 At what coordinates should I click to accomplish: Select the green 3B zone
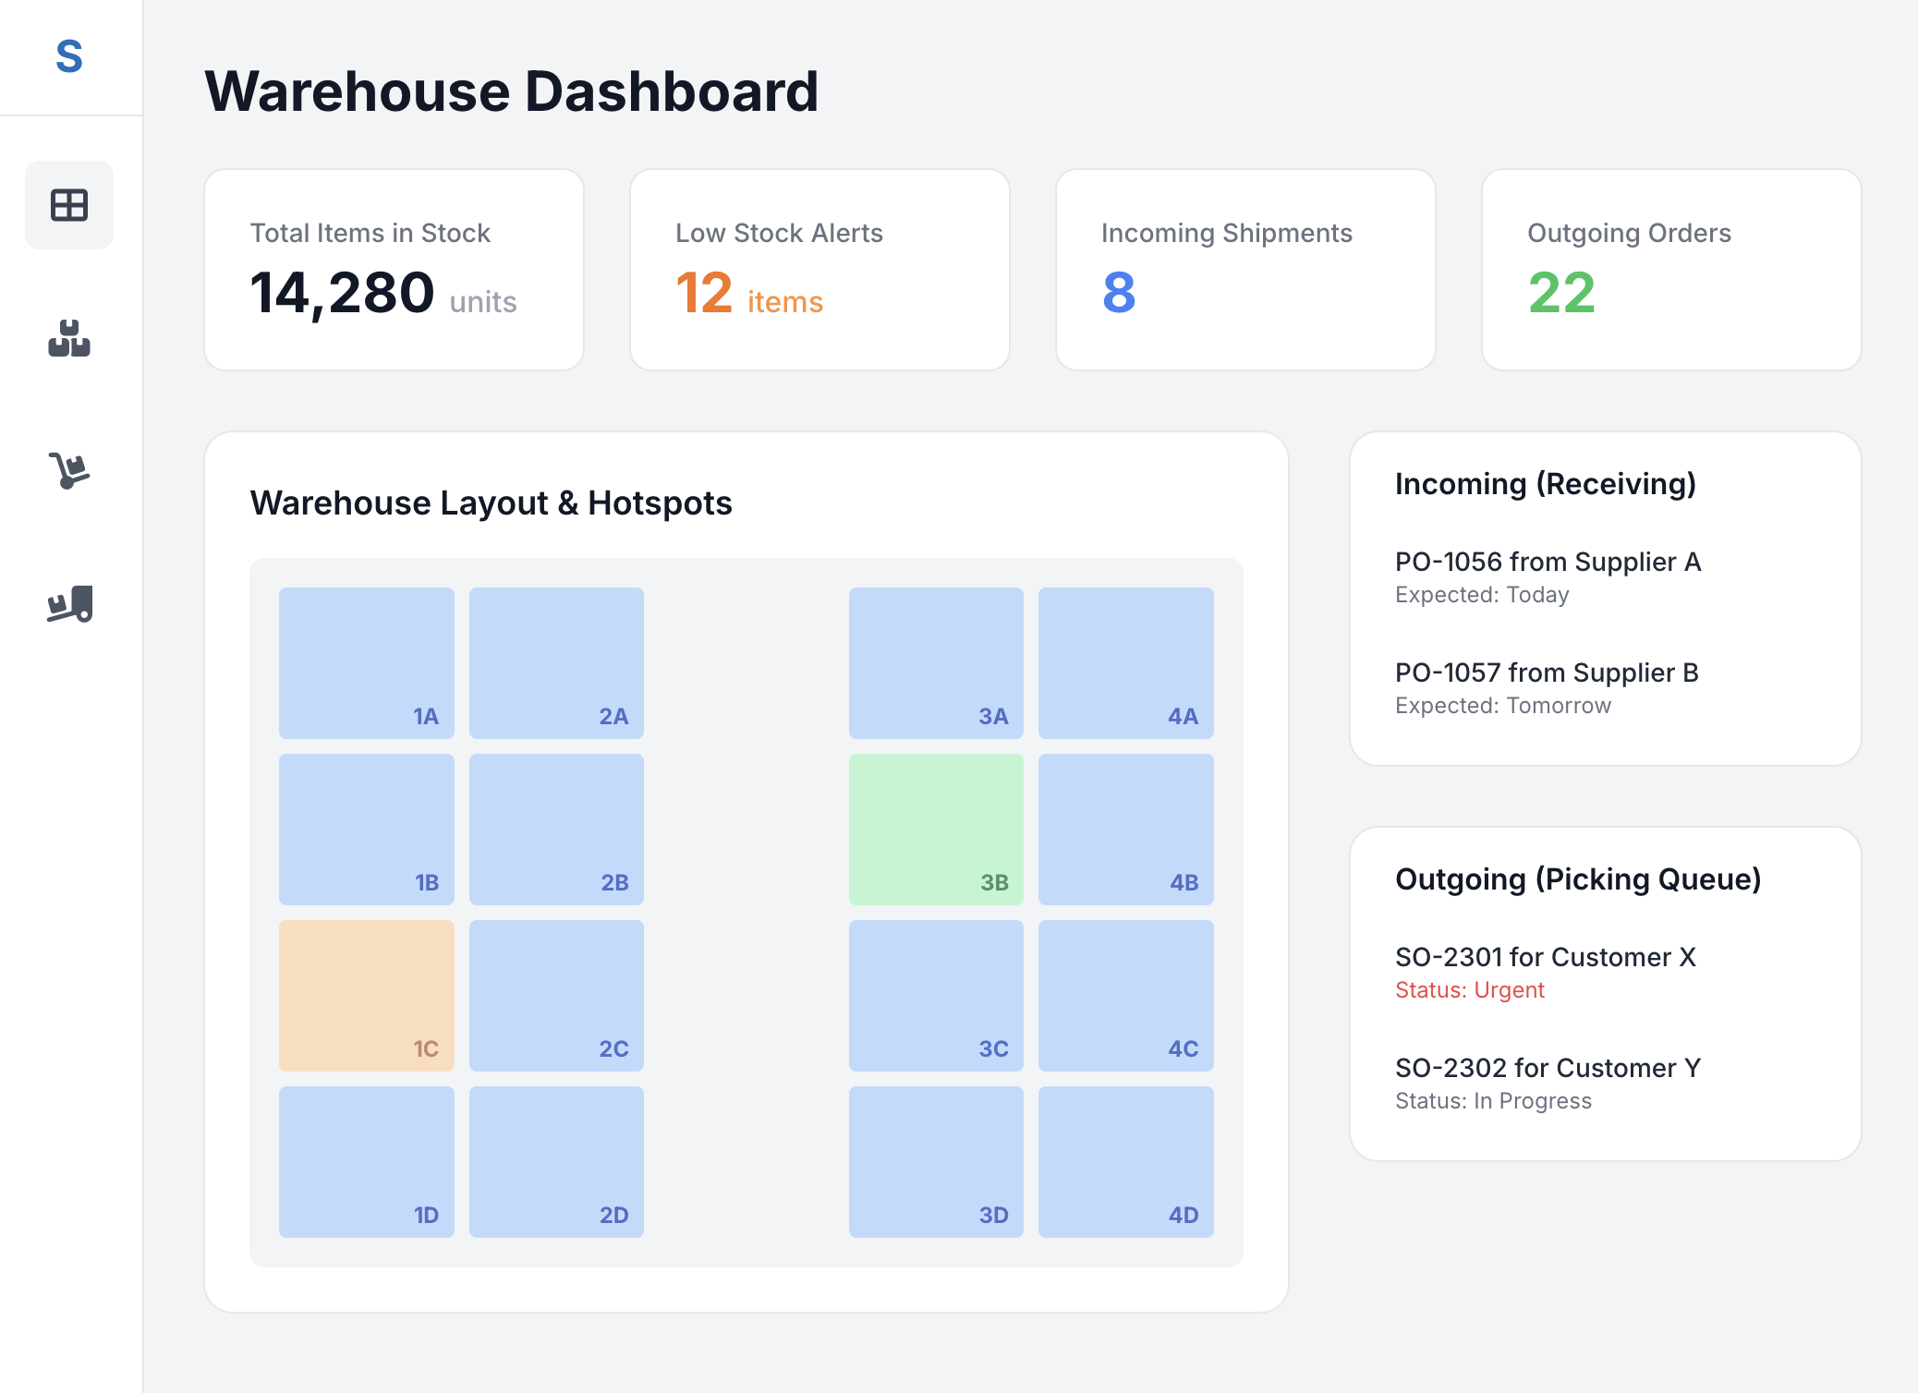click(935, 828)
